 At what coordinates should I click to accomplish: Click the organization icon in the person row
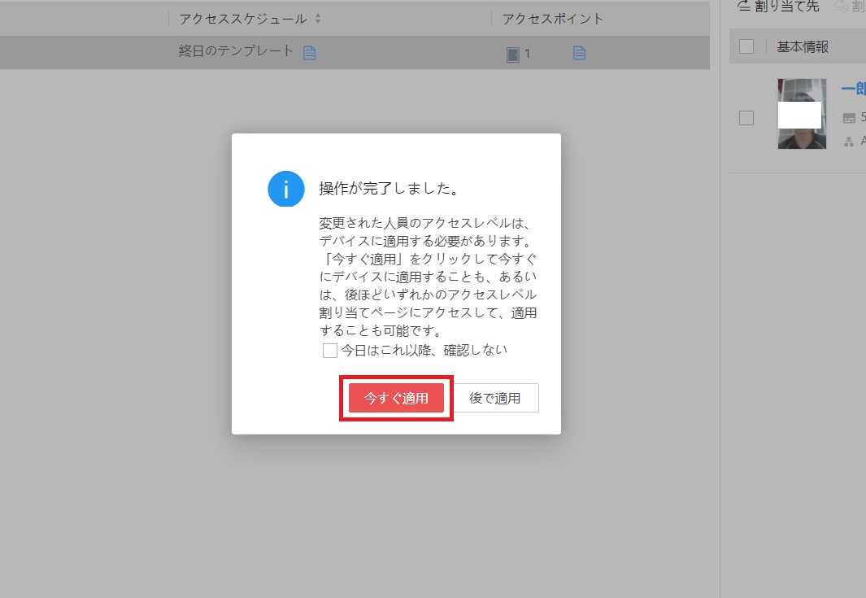851,140
